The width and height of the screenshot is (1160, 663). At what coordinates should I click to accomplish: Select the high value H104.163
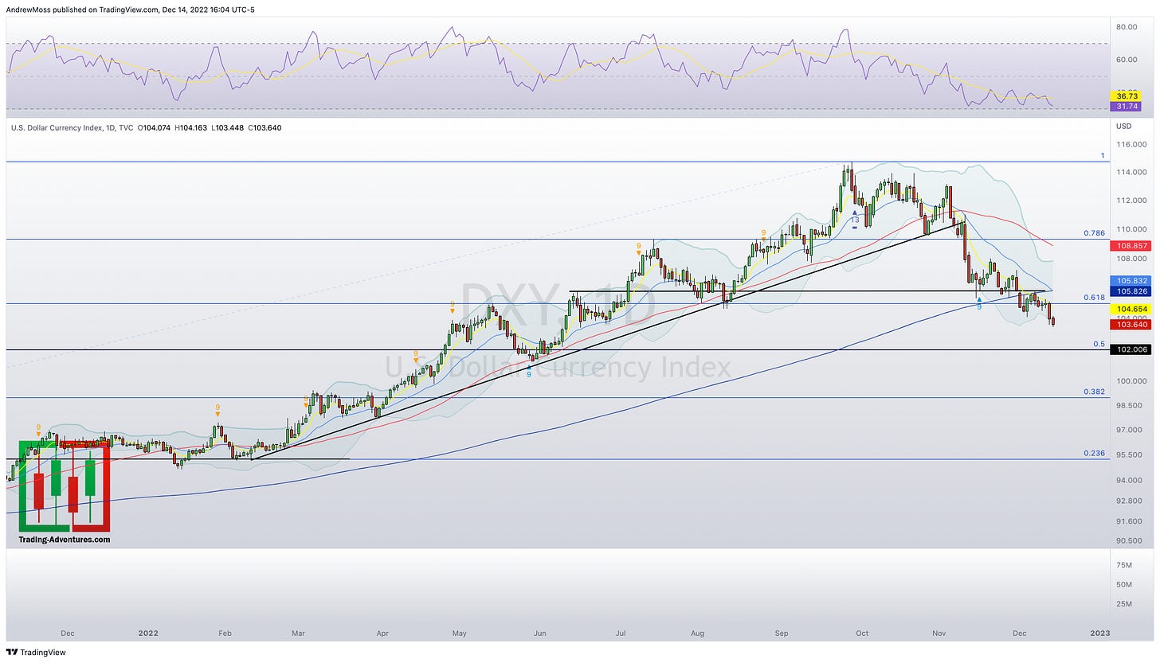point(192,127)
